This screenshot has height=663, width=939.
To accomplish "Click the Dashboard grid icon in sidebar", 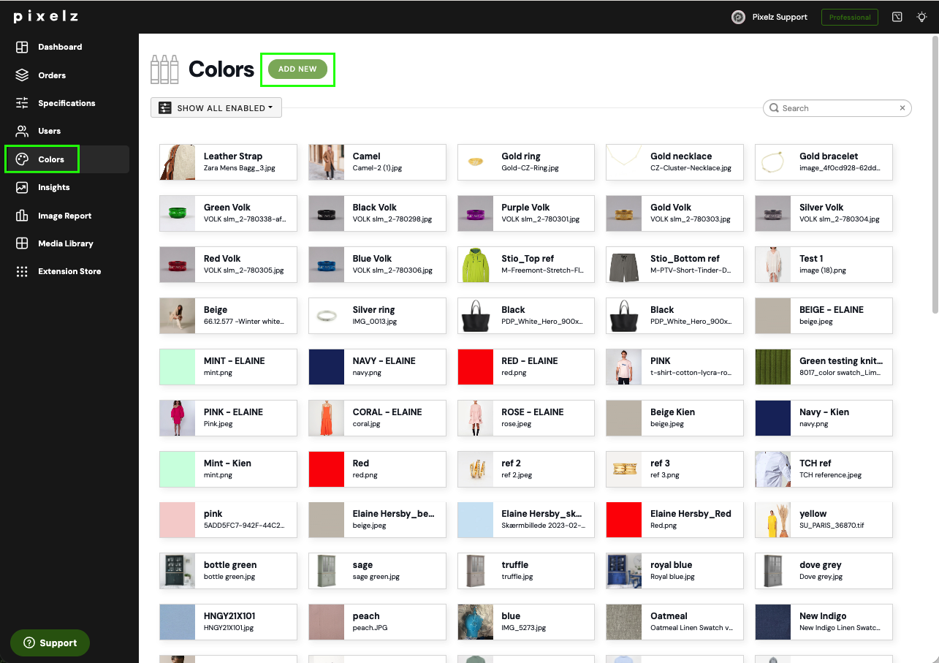I will [x=22, y=47].
